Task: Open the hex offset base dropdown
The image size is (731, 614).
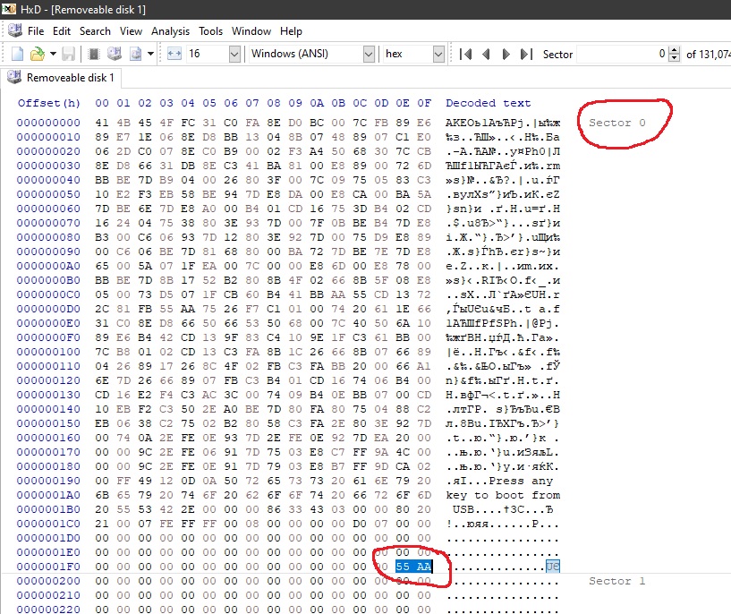Action: point(439,54)
